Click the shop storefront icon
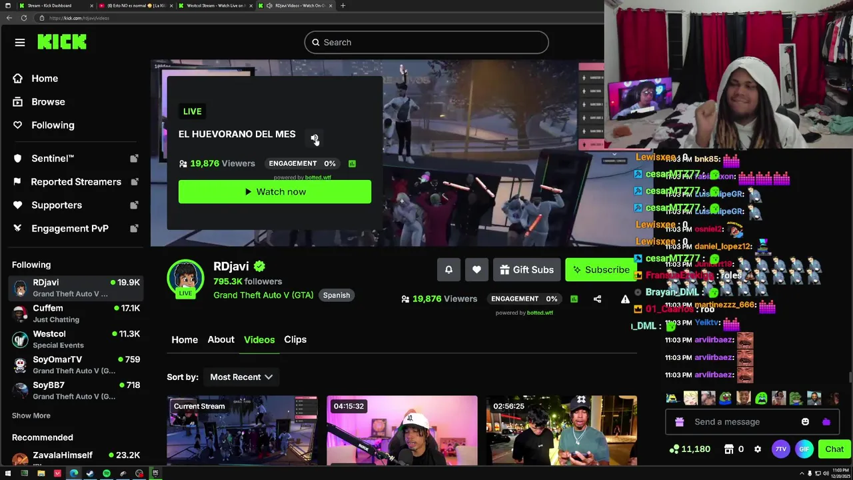 729,449
